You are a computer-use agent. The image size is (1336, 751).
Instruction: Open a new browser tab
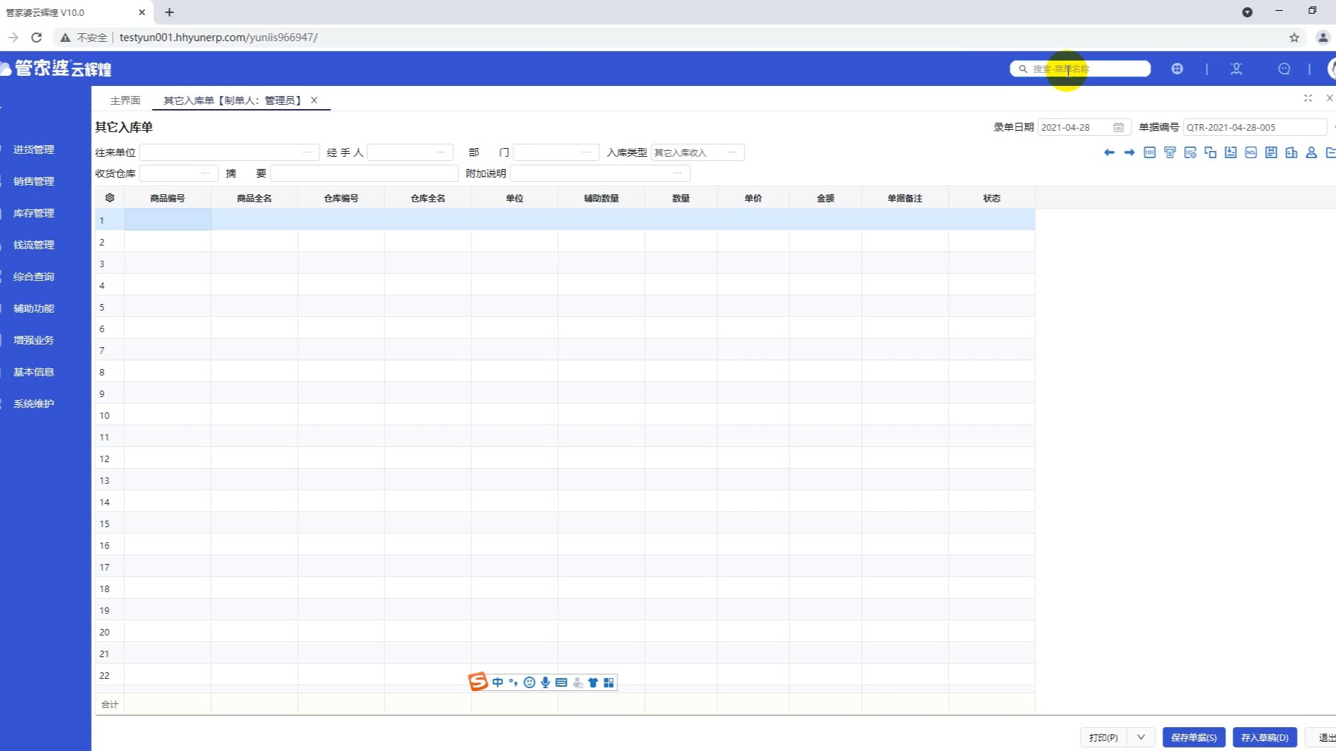click(x=169, y=12)
